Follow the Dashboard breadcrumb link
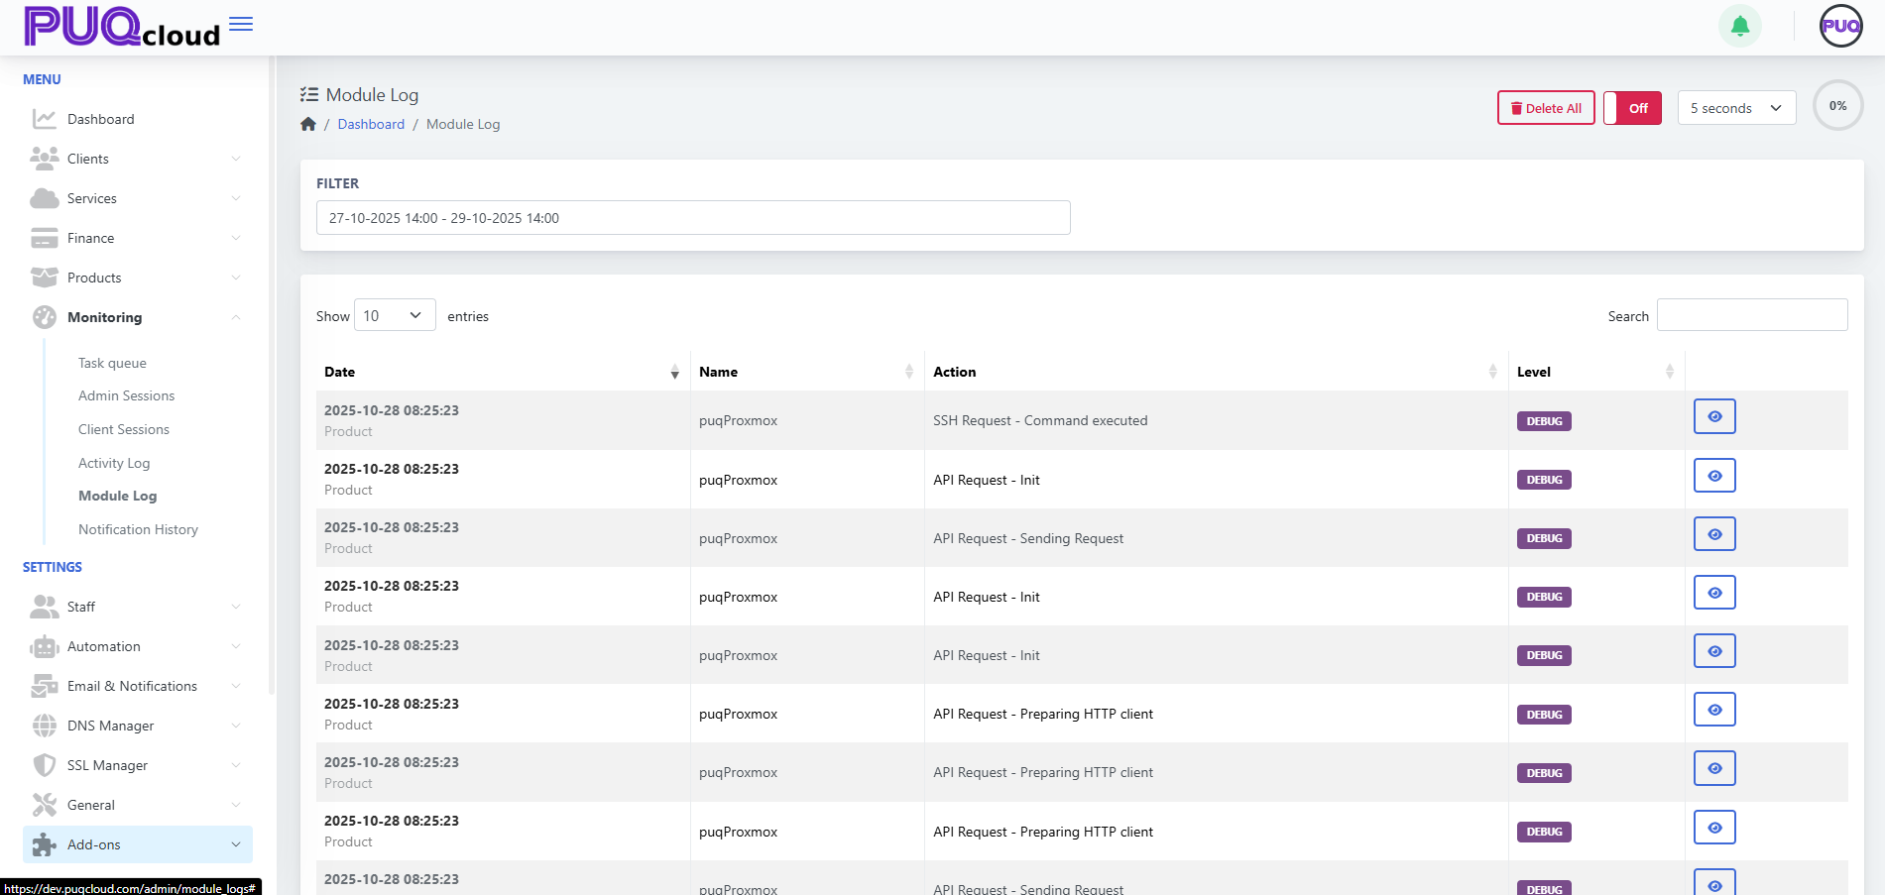Viewport: 1885px width, 895px height. pyautogui.click(x=371, y=124)
